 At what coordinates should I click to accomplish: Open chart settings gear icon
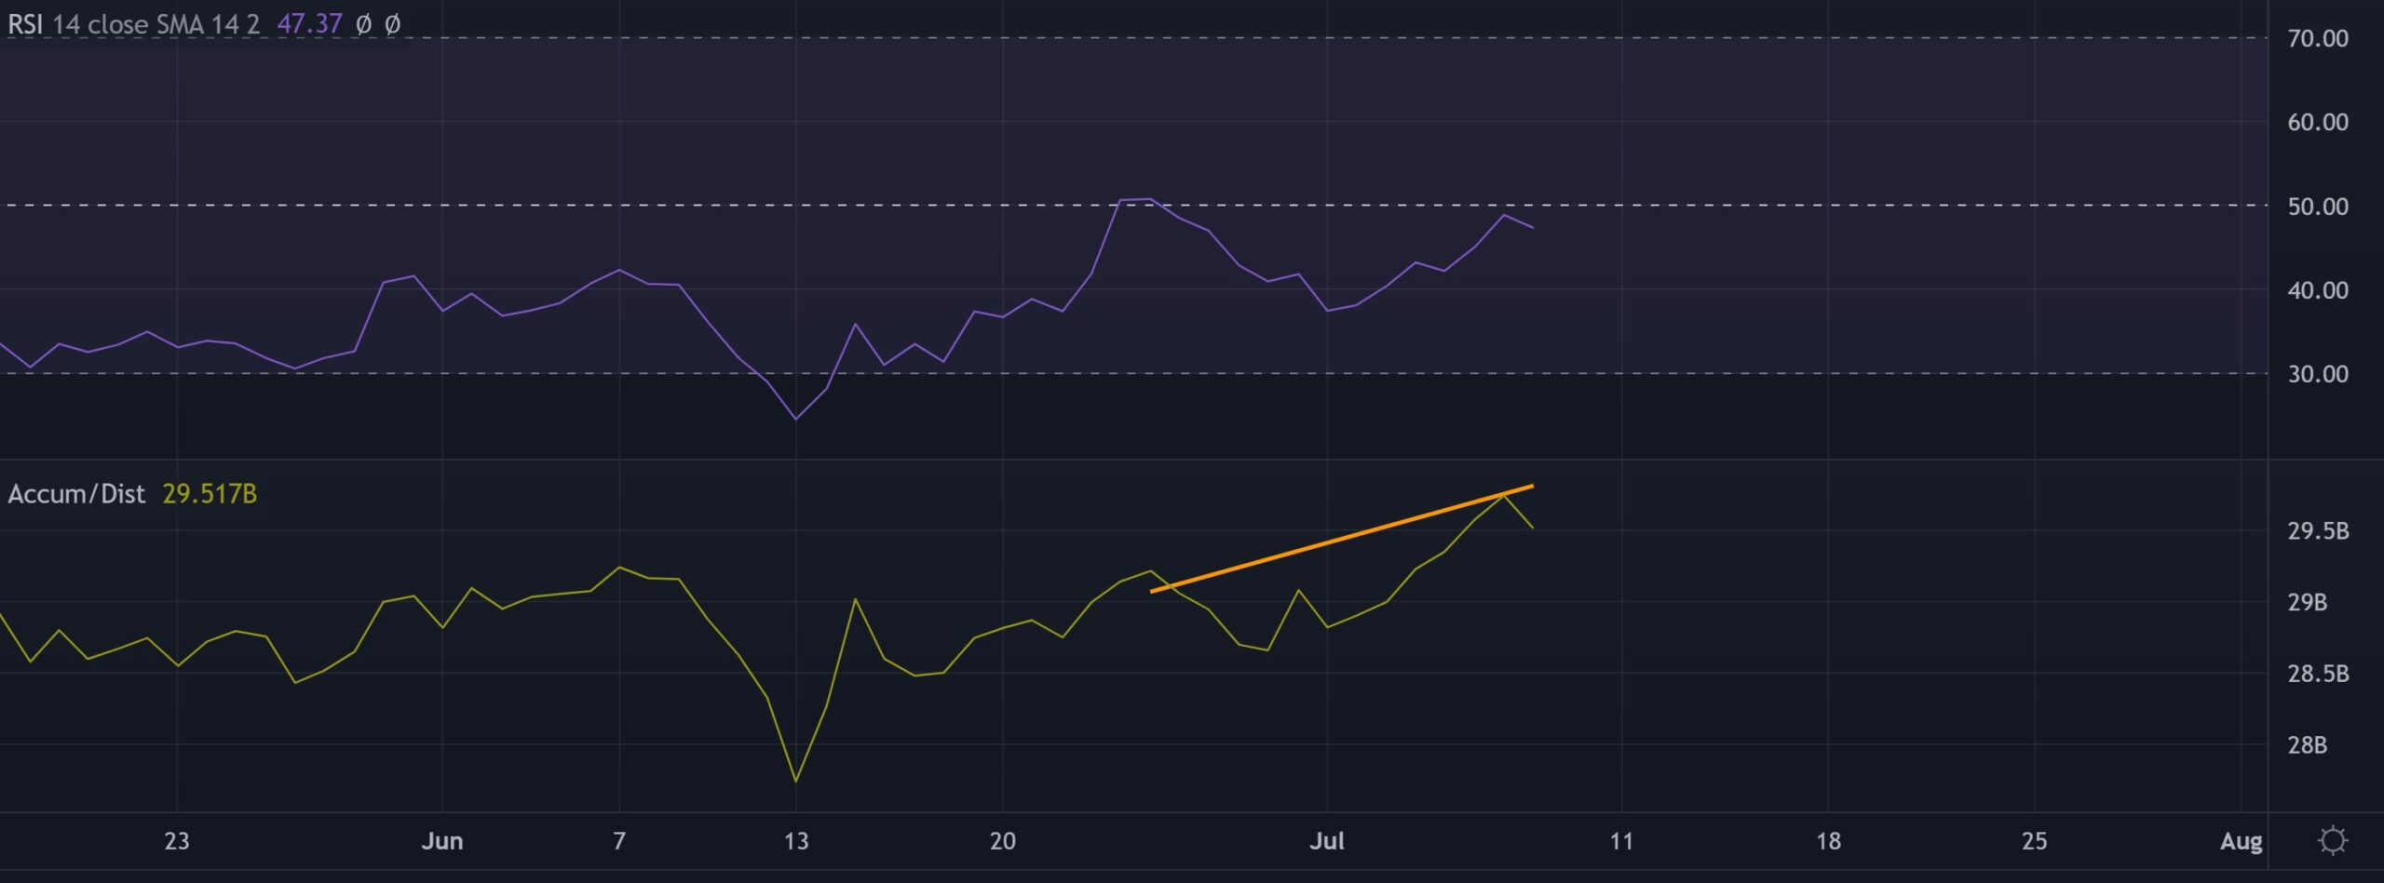tap(2332, 840)
